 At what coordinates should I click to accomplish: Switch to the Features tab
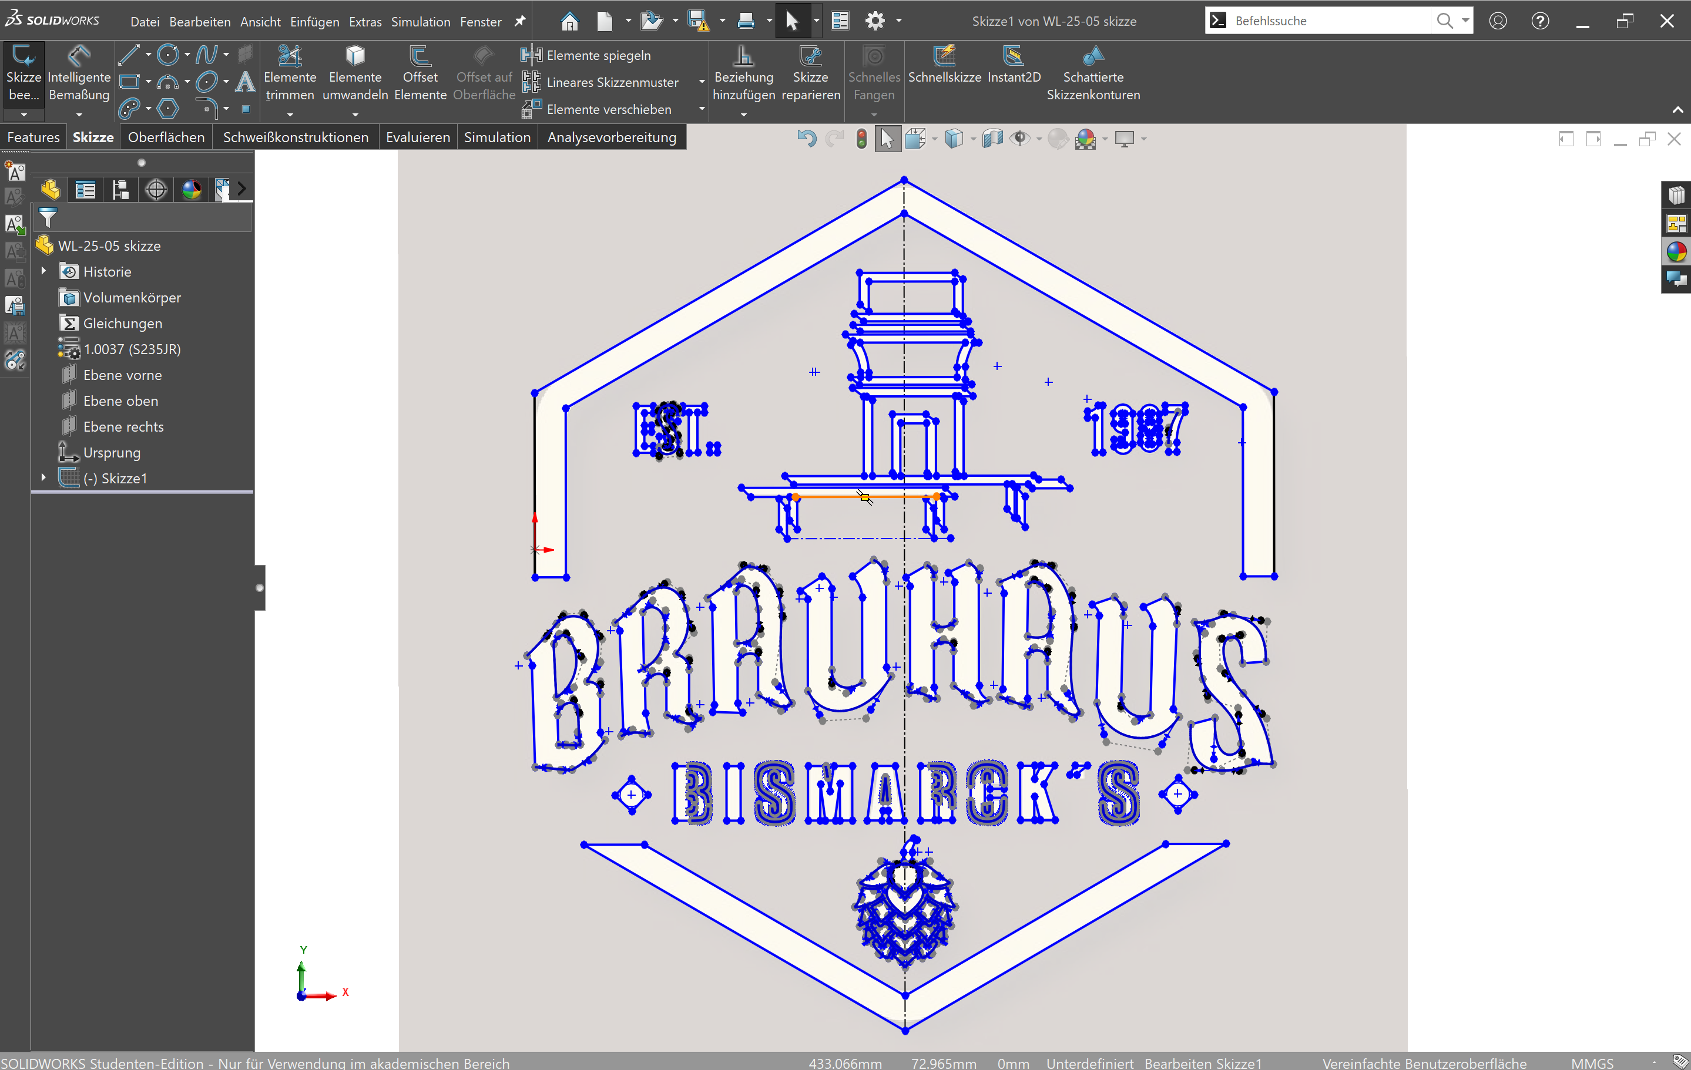[x=33, y=137]
